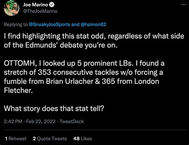Open the @TheJoeMarino handle link
Image resolution: width=189 pixels, height=145 pixels.
[x=40, y=11]
